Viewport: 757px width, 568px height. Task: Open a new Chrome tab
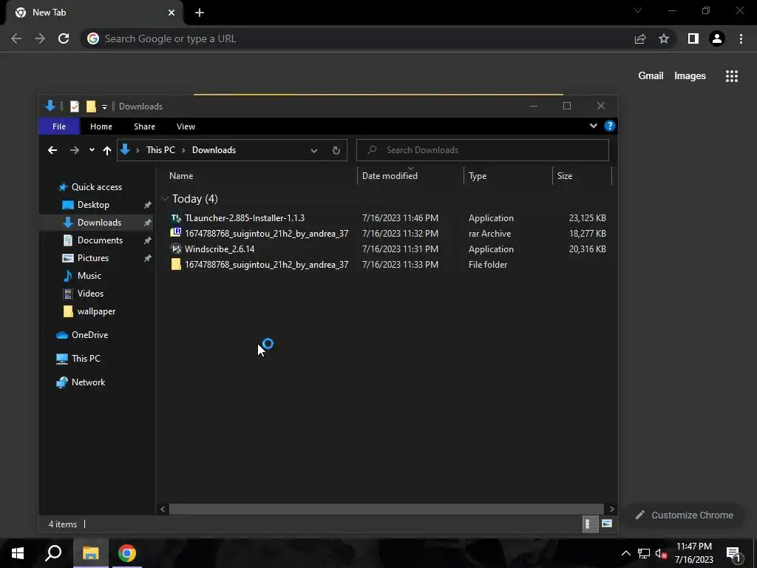pyautogui.click(x=200, y=13)
